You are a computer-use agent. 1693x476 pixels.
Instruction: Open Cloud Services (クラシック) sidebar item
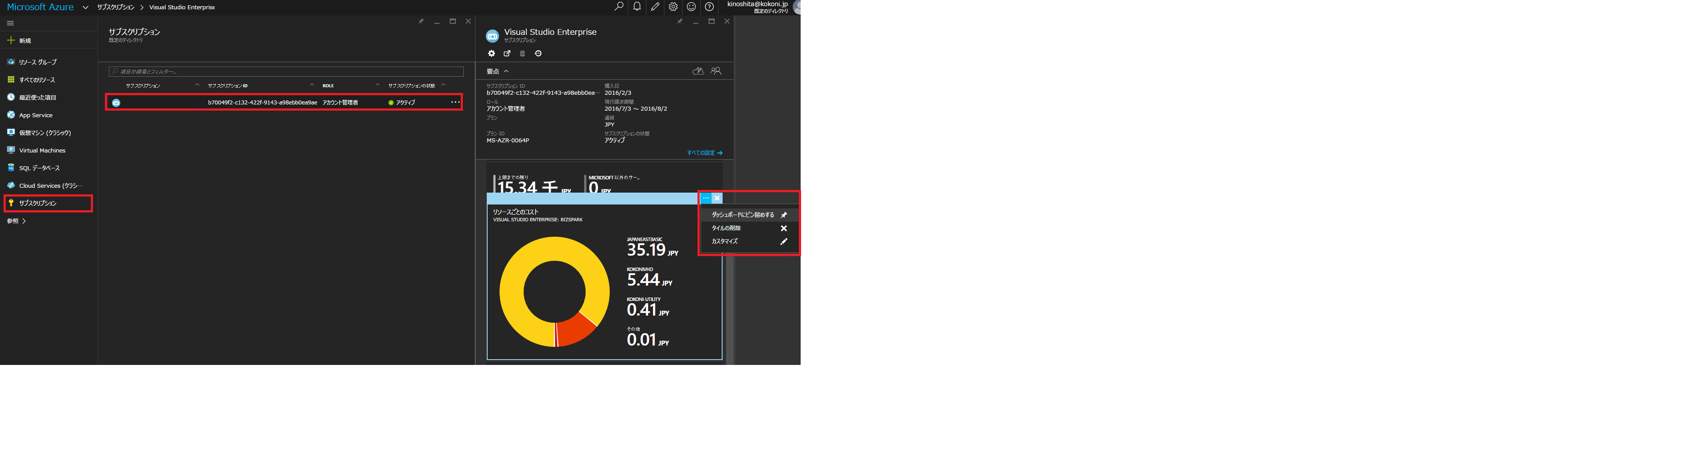coord(51,186)
